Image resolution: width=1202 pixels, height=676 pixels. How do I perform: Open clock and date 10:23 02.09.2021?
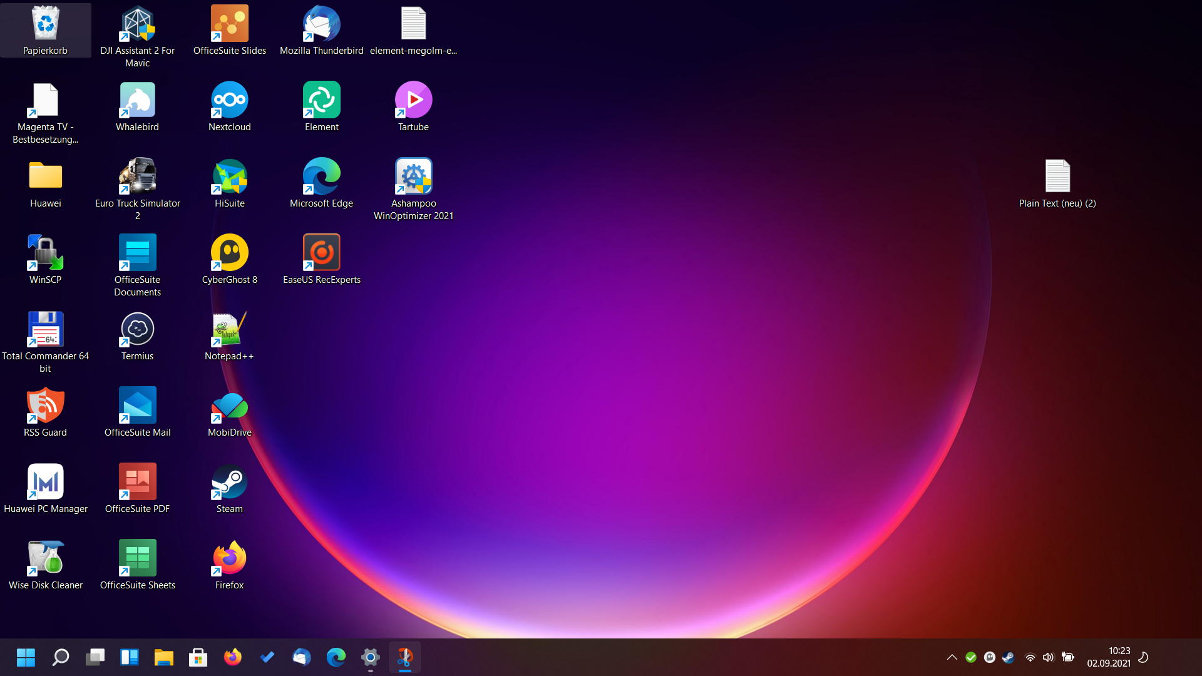point(1109,657)
